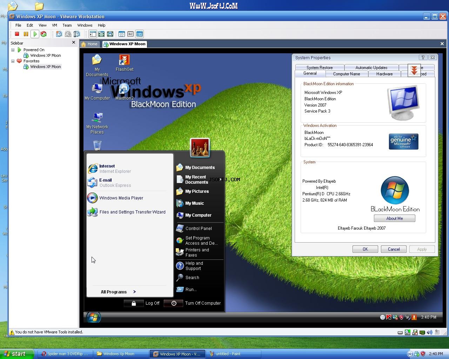Click Turn Off Computer button
The image size is (449, 359).
click(193, 303)
